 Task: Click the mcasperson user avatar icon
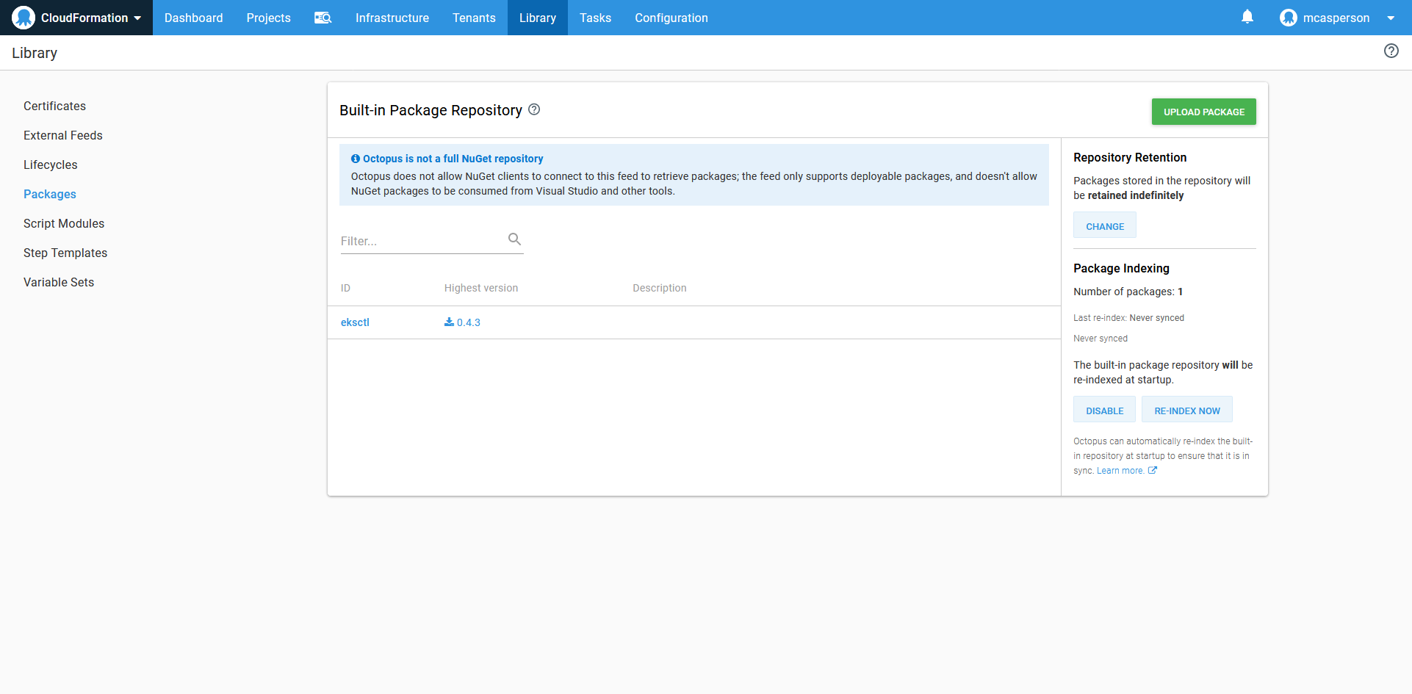click(x=1288, y=18)
